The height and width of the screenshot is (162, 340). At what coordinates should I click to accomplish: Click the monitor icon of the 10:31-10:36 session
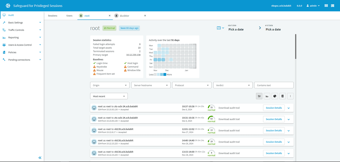pyautogui.click(x=94, y=119)
